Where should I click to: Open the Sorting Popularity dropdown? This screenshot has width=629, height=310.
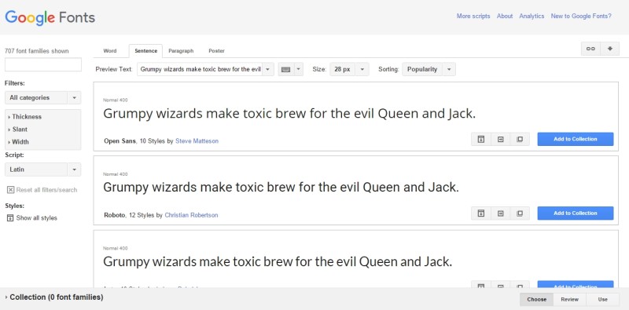(x=429, y=69)
